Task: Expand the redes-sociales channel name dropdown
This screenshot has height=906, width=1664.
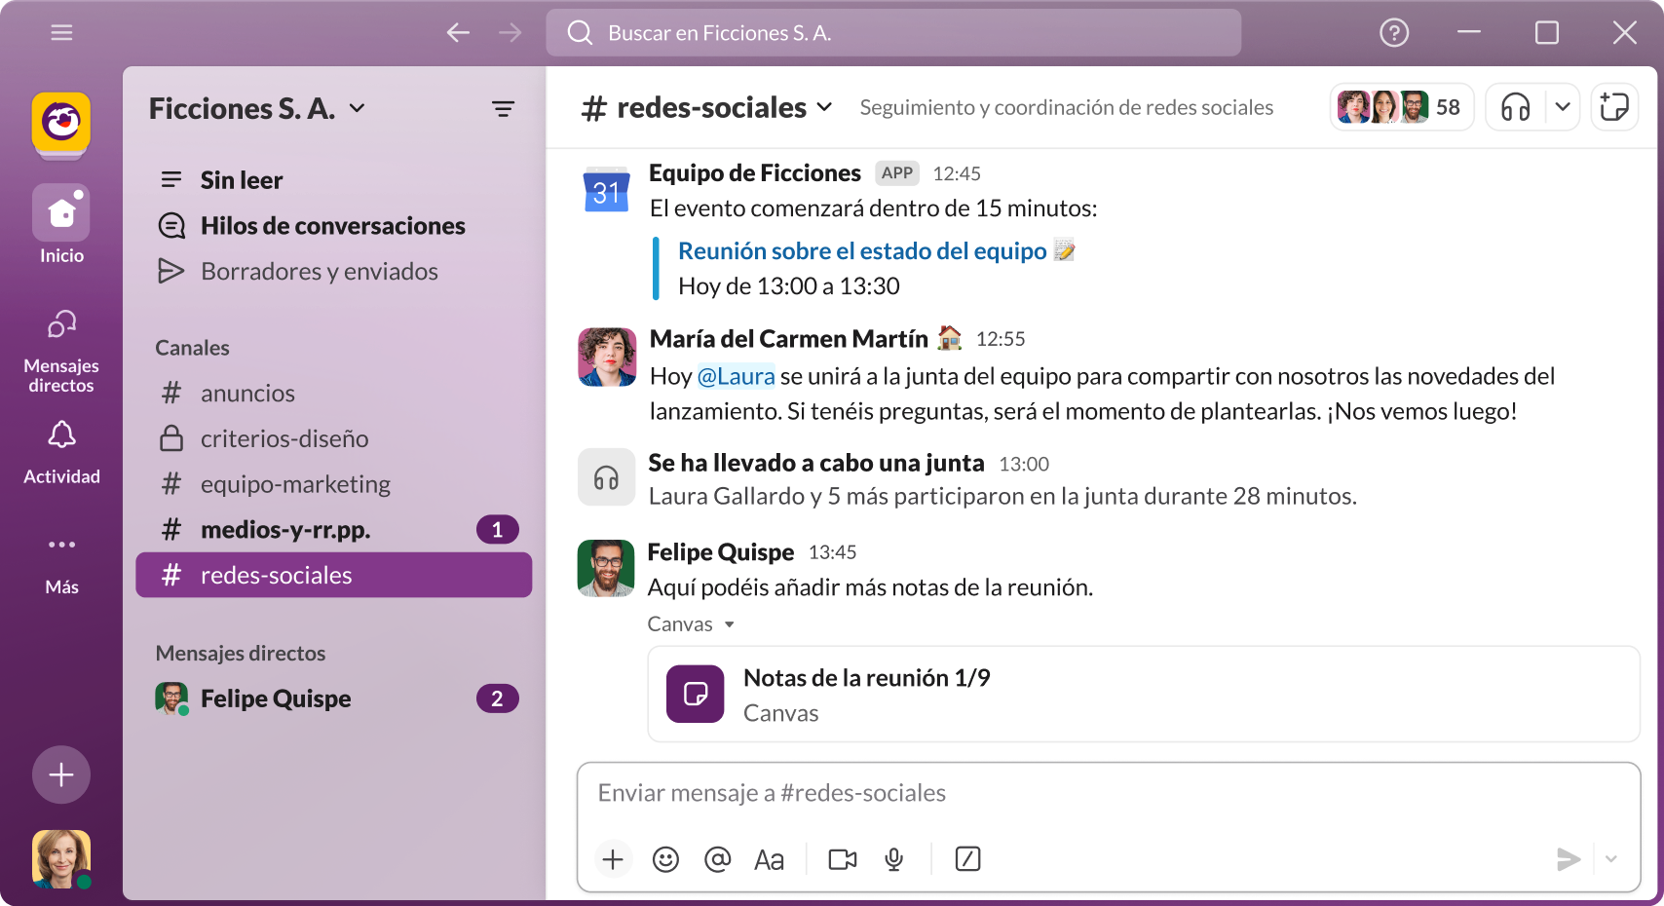Action: click(824, 107)
